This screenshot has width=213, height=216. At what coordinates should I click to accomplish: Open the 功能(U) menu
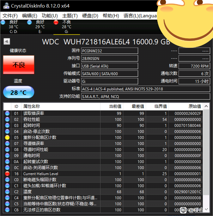50,16
